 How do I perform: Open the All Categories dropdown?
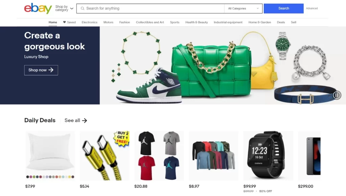(x=243, y=8)
